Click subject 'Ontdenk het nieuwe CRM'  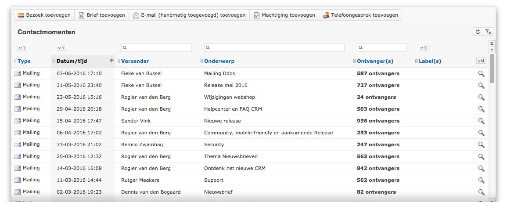coord(235,168)
